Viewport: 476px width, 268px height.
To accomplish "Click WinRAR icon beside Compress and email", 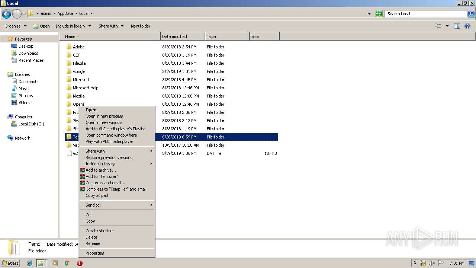I will tap(83, 183).
